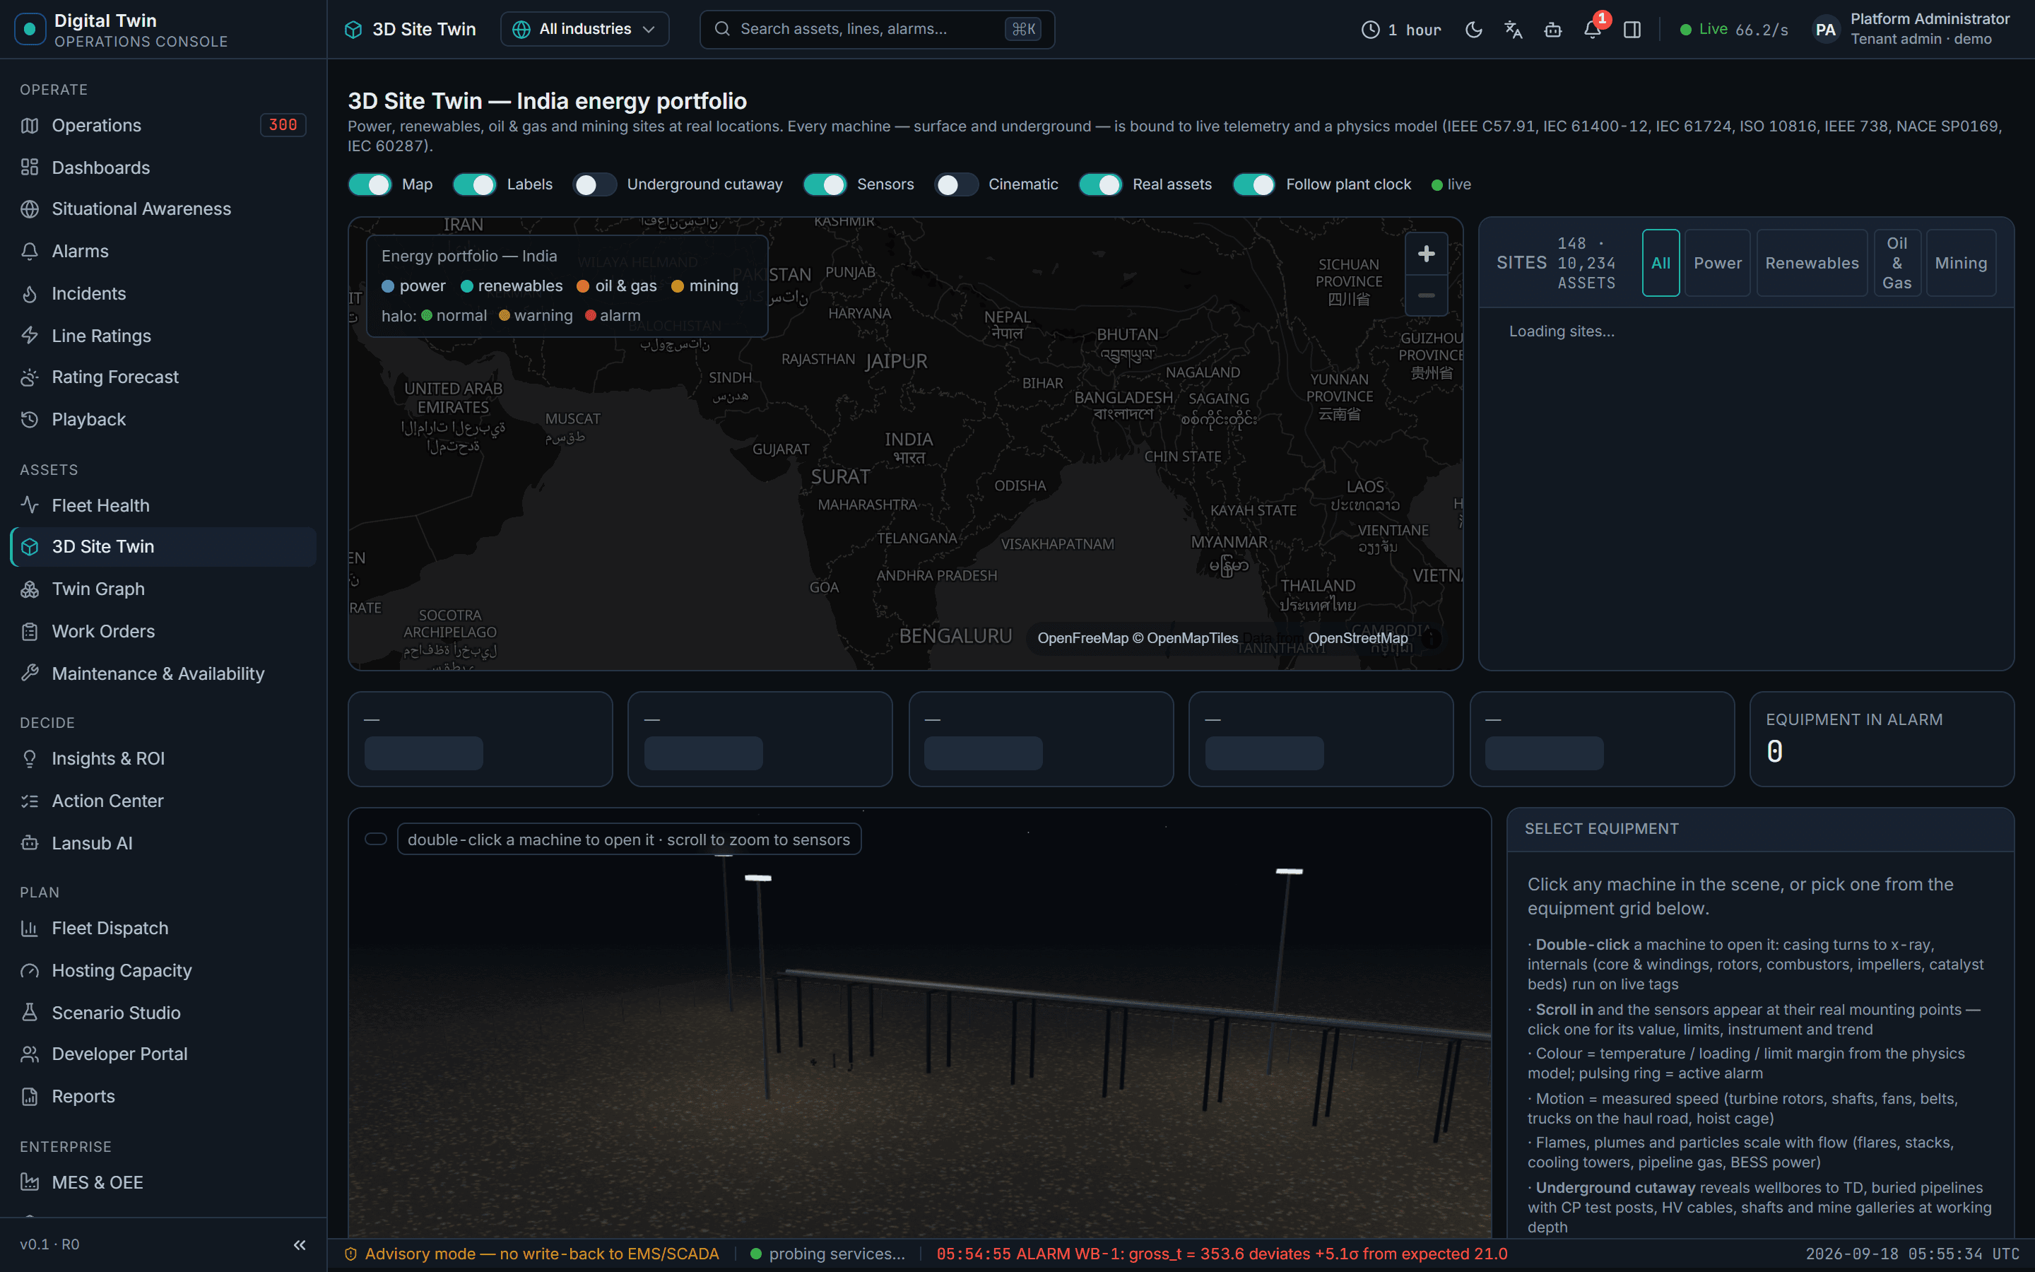Open Insights & ROI lightbulb icon

(30, 758)
